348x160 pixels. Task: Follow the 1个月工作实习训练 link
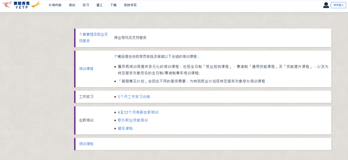click(x=134, y=97)
